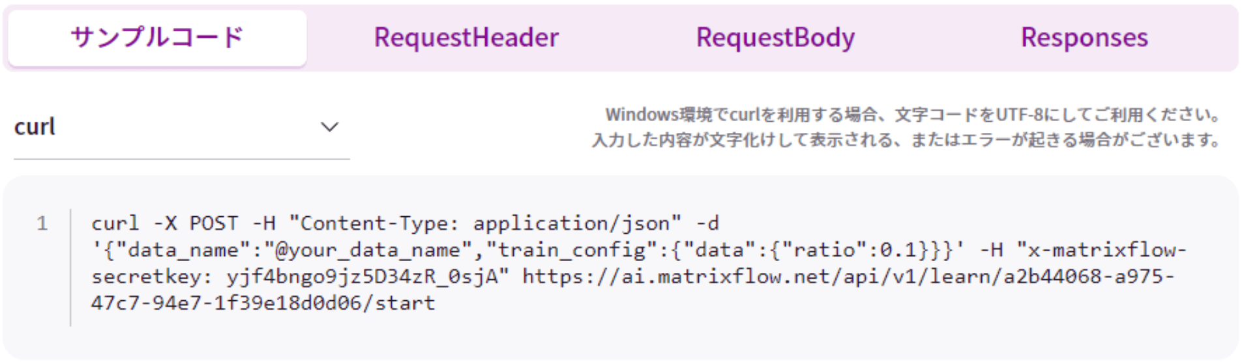Click the Windows環境でcurl UTF-8 notice line
Image resolution: width=1242 pixels, height=364 pixels.
click(913, 115)
